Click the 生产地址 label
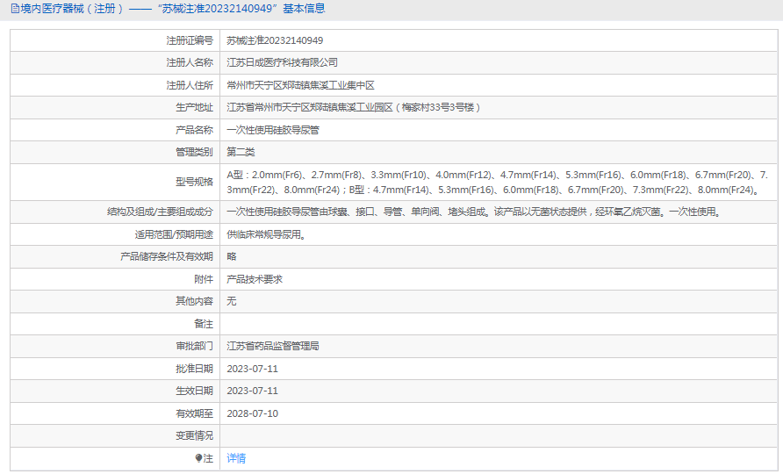The image size is (783, 474). point(194,107)
